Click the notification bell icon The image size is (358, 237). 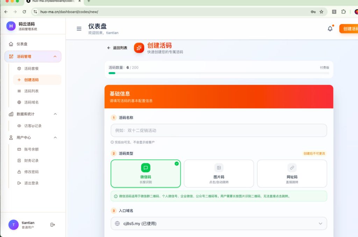click(330, 29)
